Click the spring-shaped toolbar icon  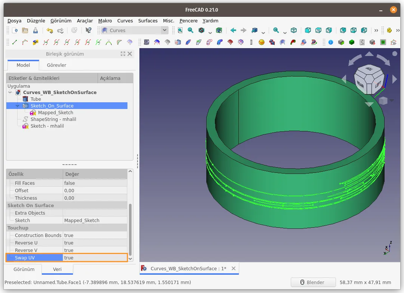click(251, 42)
